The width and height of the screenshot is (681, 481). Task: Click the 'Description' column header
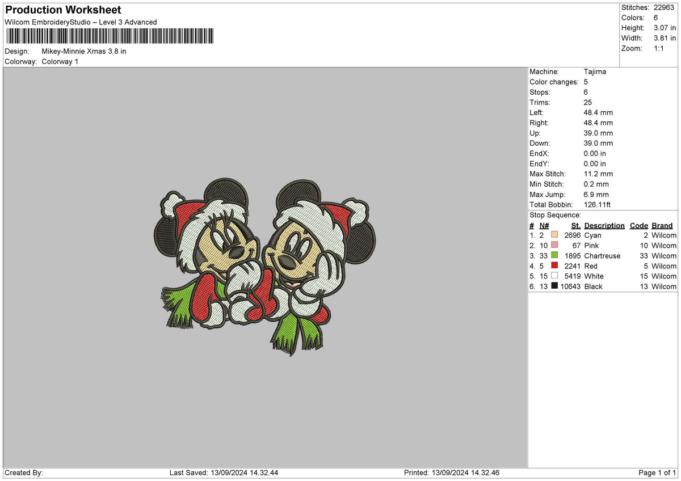[x=604, y=225]
